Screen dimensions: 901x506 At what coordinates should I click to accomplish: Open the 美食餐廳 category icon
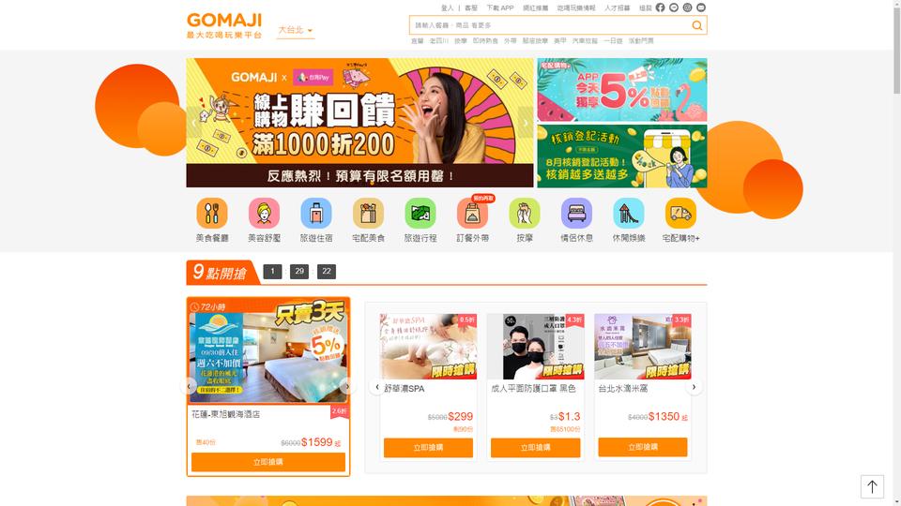[x=212, y=214]
